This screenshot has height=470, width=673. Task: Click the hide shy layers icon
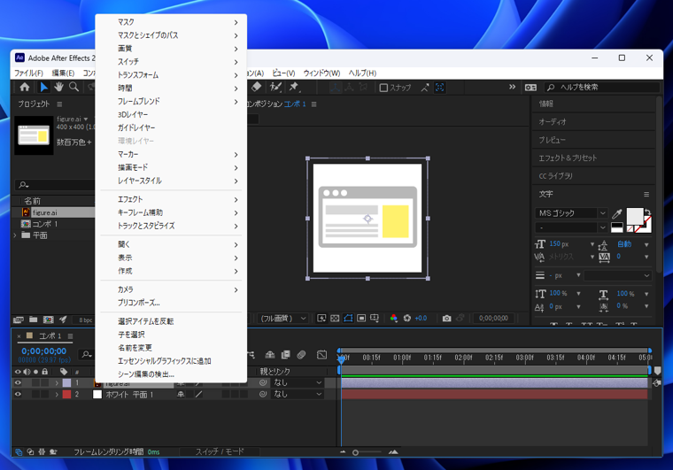coord(270,355)
